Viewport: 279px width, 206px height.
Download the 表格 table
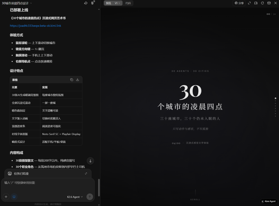point(78,80)
